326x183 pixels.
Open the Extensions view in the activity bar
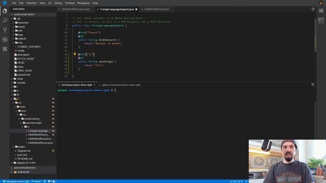[x=5, y=49]
